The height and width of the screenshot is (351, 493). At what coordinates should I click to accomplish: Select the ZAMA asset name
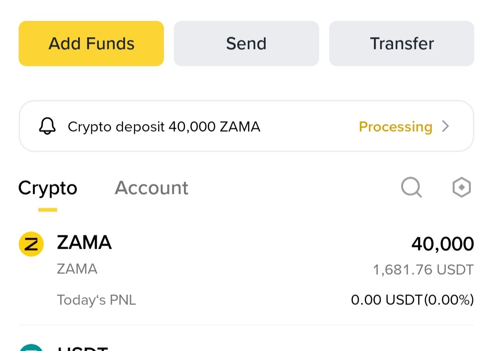[84, 243]
